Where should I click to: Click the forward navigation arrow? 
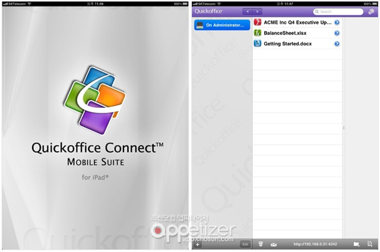click(x=257, y=11)
